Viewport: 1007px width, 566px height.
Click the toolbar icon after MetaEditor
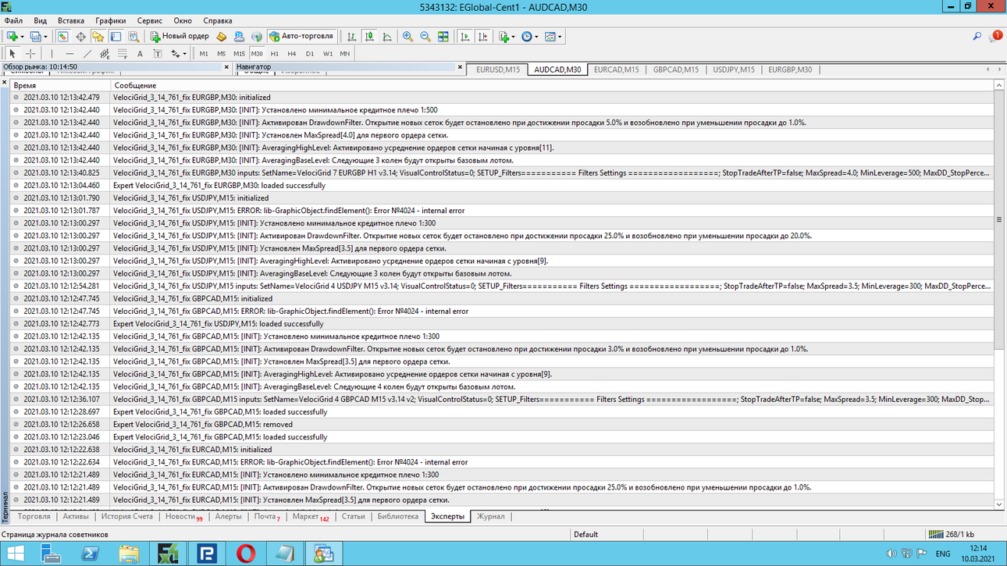(x=239, y=36)
